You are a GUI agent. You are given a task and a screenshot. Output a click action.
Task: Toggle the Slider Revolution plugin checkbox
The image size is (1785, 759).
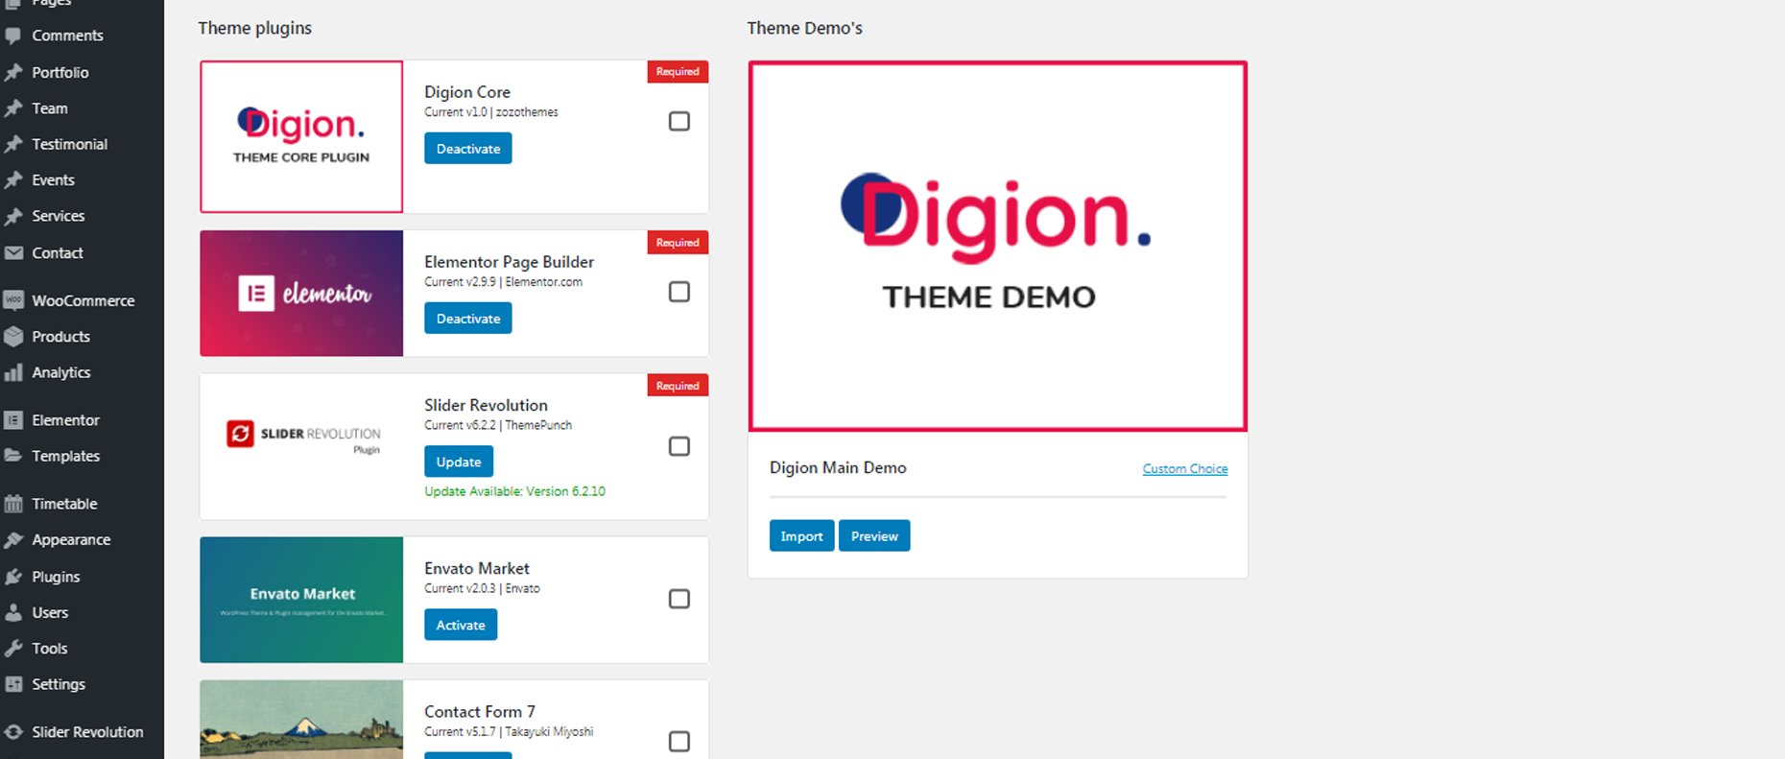click(x=678, y=446)
